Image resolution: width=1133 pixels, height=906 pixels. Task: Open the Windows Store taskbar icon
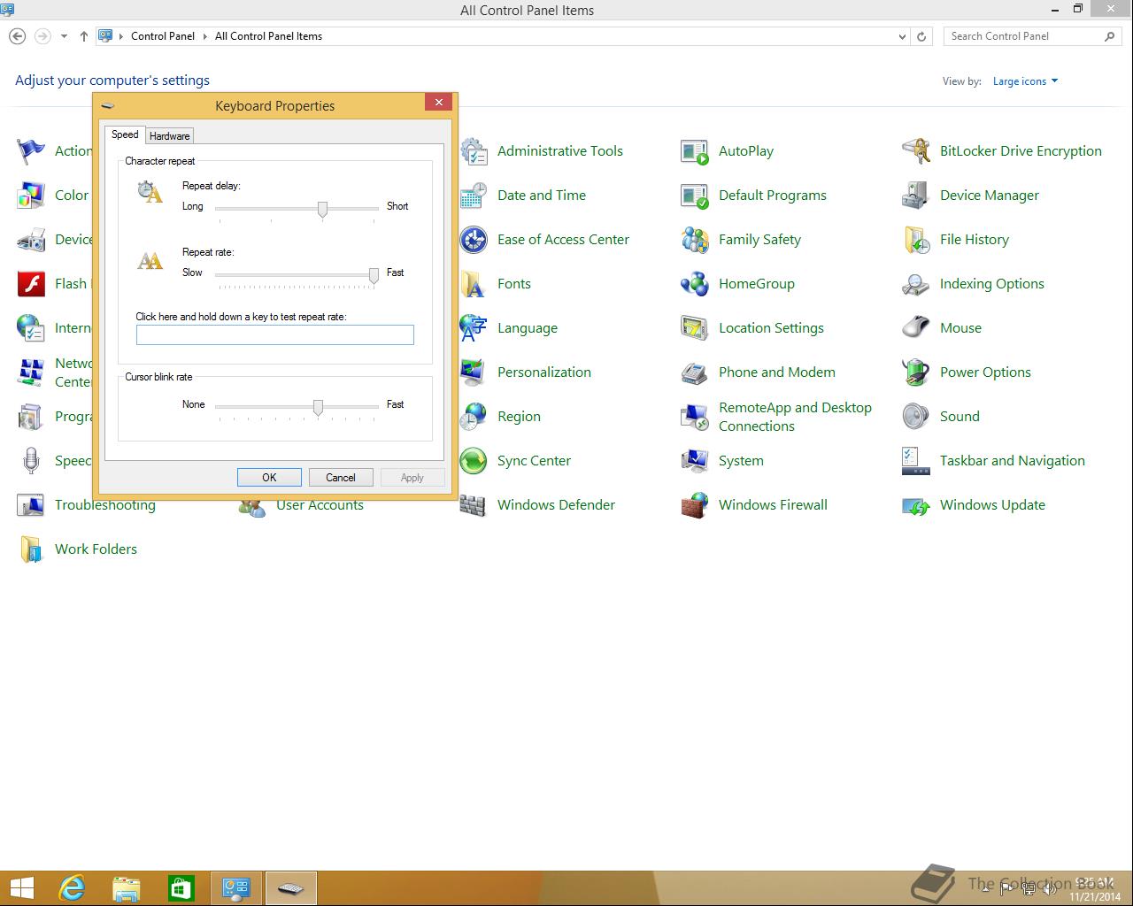pos(181,888)
